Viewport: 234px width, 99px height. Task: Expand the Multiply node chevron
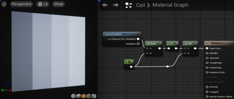(x=160, y=43)
